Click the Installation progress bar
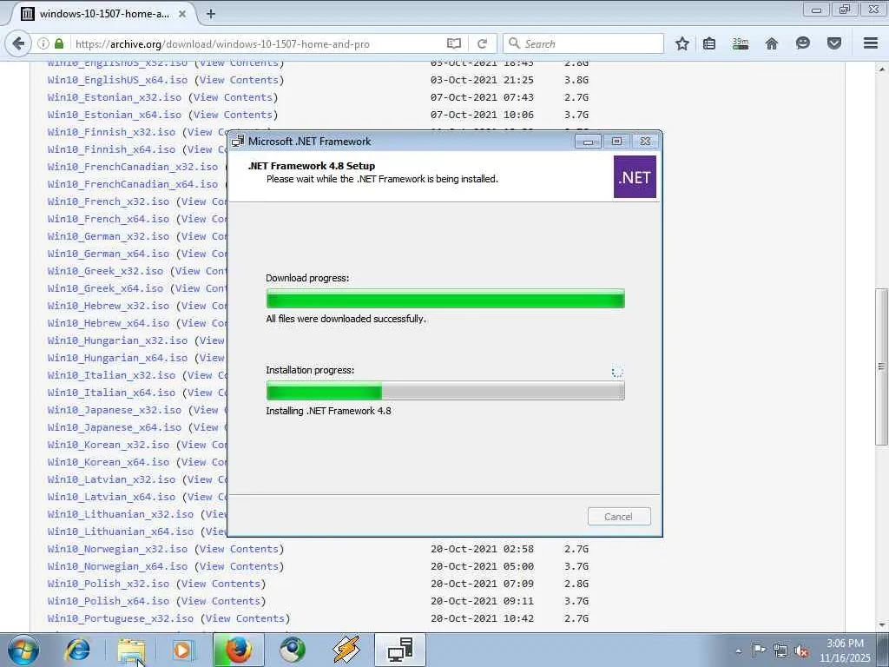Image resolution: width=889 pixels, height=667 pixels. pyautogui.click(x=445, y=391)
